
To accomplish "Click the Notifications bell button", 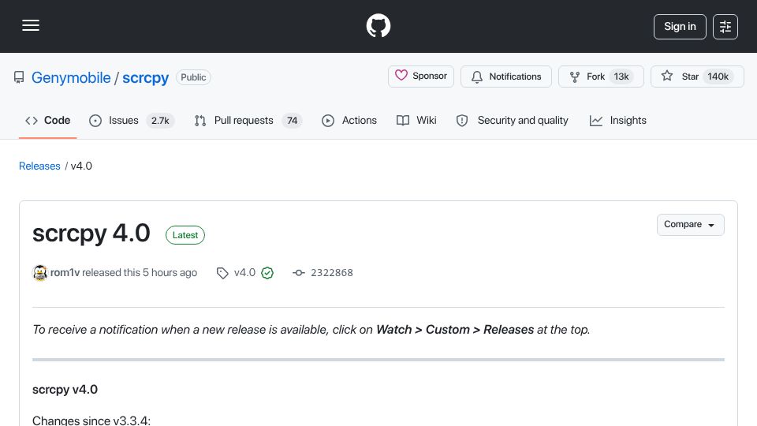I will point(506,77).
